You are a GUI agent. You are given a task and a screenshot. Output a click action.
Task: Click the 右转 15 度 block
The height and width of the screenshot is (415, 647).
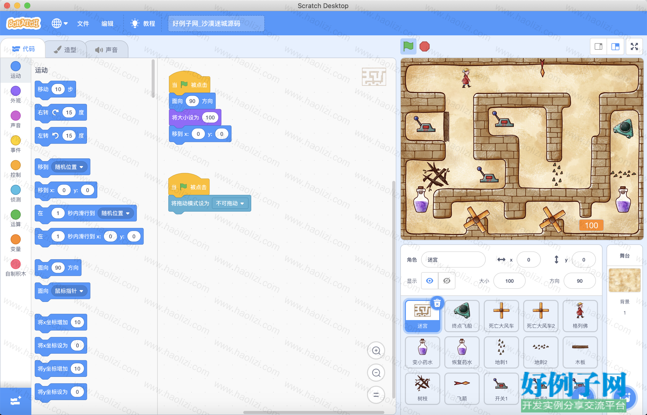coord(61,112)
